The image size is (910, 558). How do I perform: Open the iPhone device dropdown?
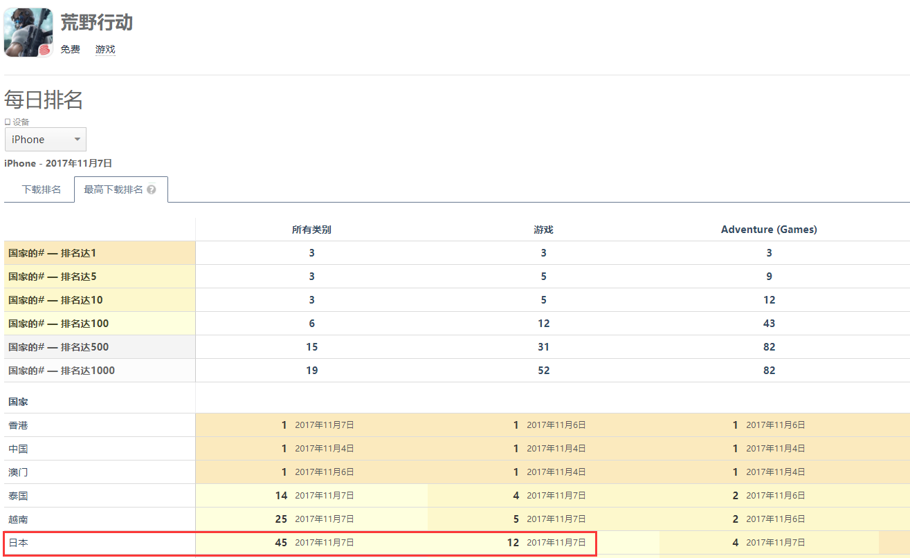(46, 139)
